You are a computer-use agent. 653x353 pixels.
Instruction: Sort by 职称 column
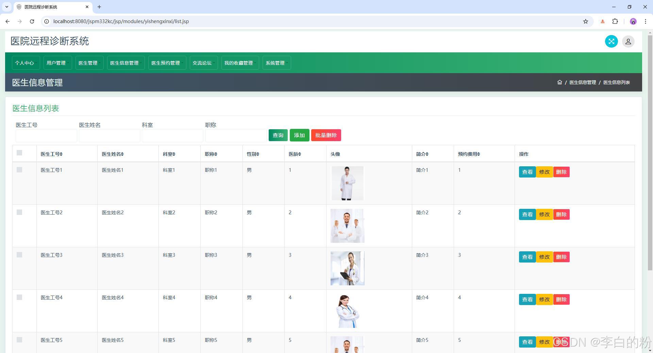click(x=211, y=154)
